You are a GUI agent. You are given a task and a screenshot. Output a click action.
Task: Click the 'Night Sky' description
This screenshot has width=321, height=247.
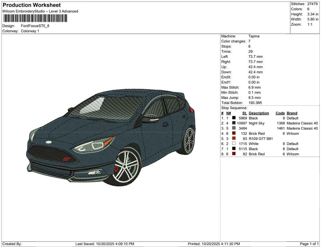(x=257, y=123)
